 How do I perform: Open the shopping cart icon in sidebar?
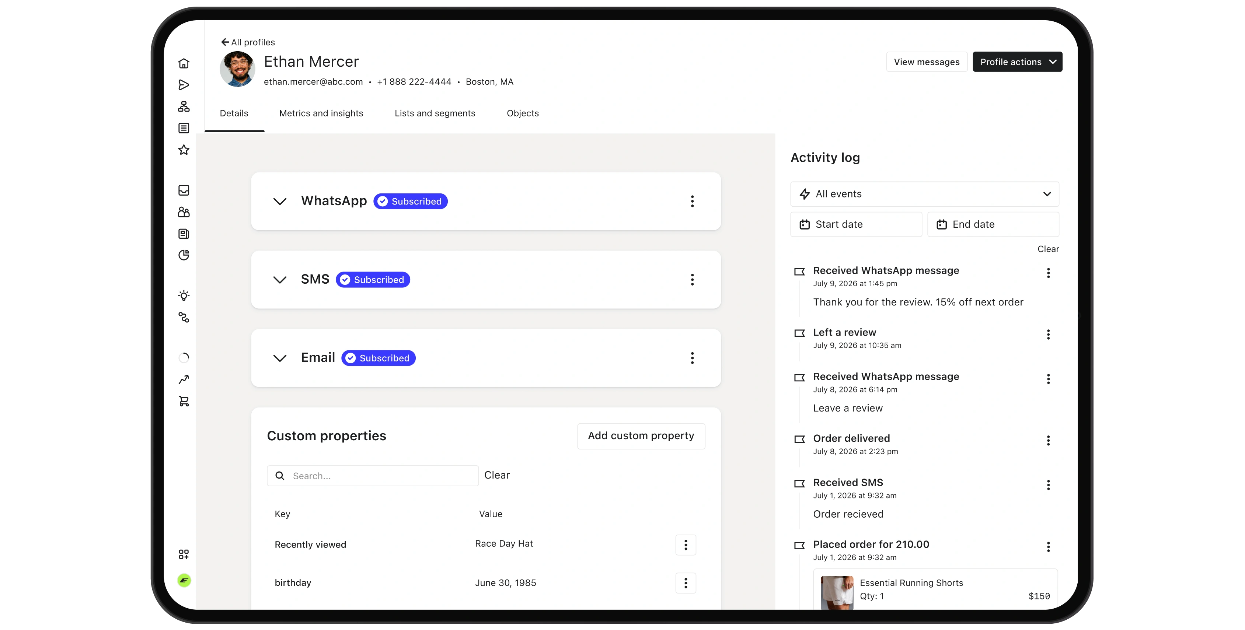[x=184, y=402]
